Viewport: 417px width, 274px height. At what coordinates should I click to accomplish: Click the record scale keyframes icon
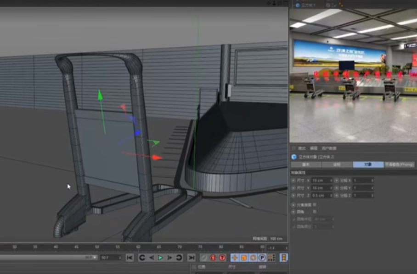click(x=243, y=258)
